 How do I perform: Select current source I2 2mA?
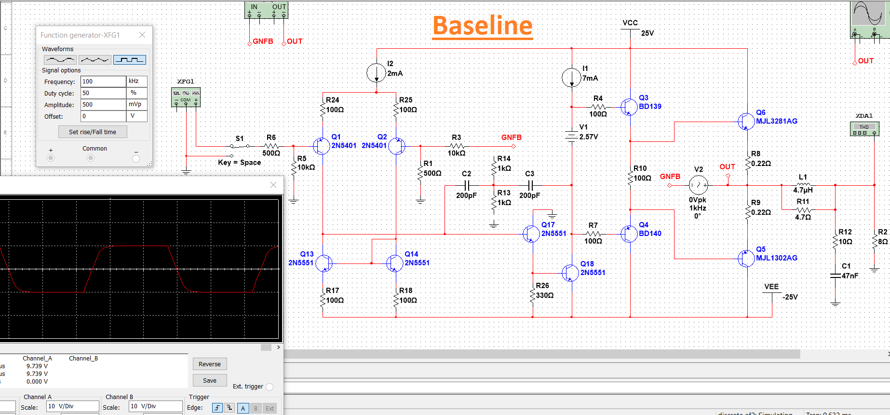coord(376,73)
